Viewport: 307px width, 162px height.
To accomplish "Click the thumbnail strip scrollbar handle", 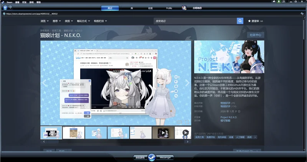I will pos(53,142).
